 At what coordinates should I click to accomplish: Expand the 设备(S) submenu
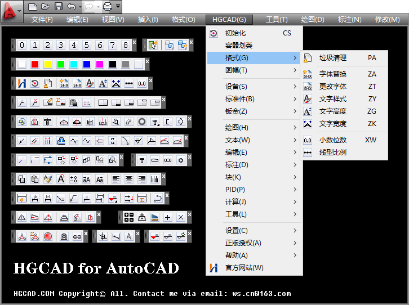click(254, 86)
